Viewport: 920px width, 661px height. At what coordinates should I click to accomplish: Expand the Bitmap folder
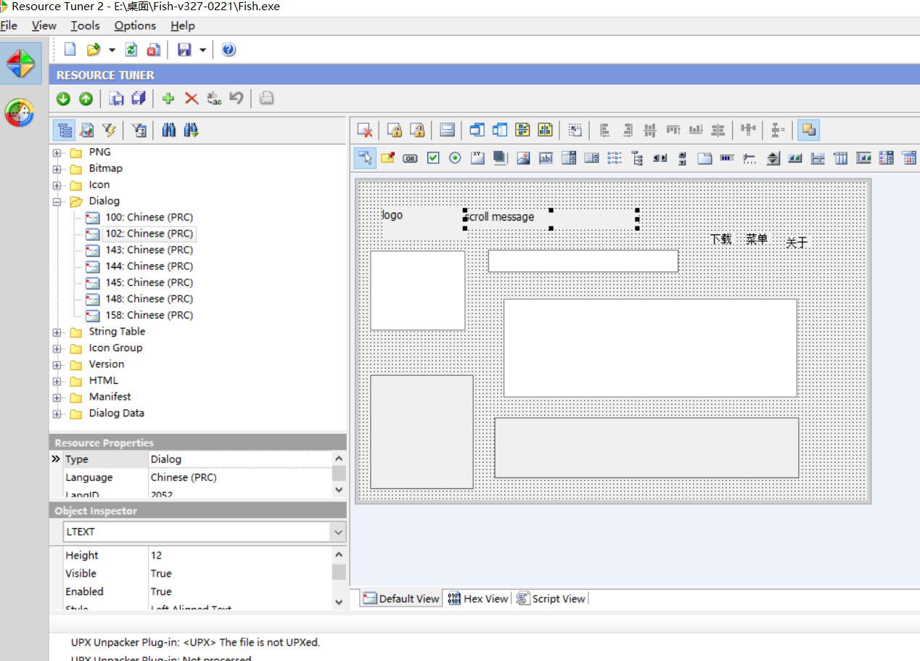click(x=57, y=169)
